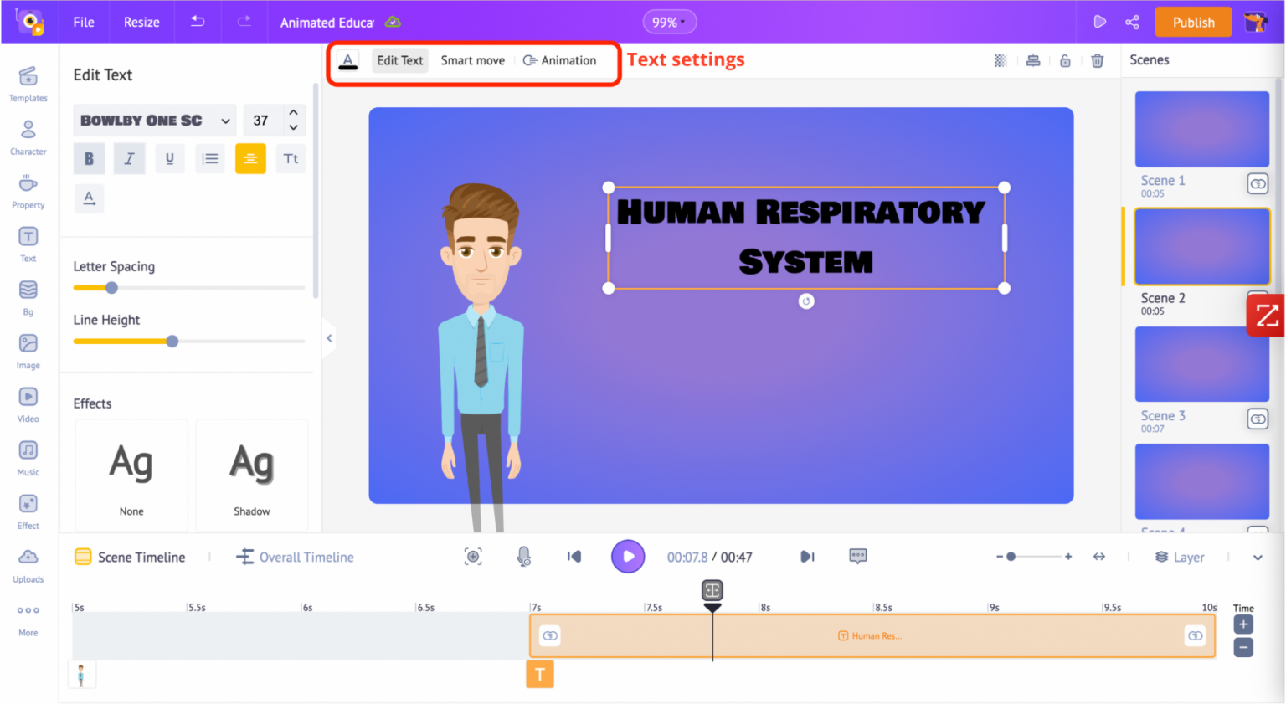
Task: Toggle underline text formatting
Action: pyautogui.click(x=170, y=158)
